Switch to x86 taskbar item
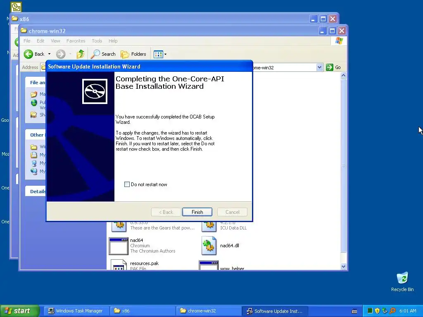 click(143, 311)
